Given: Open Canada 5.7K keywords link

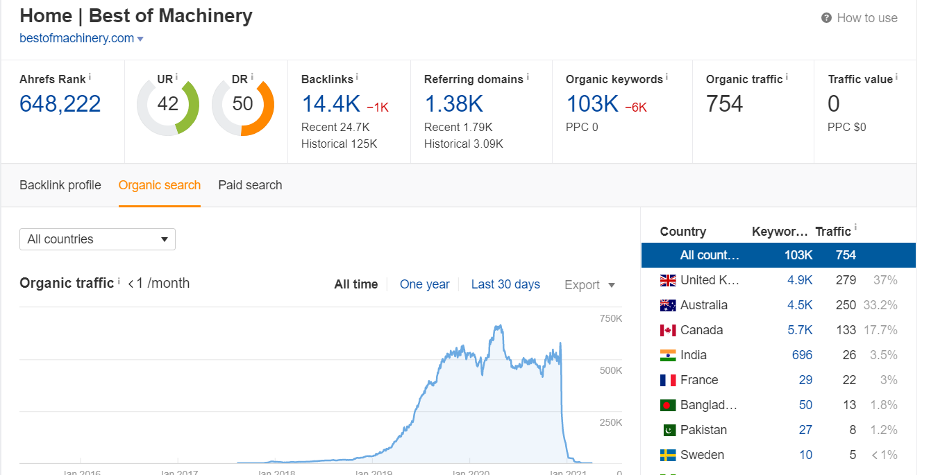Looking at the screenshot, I should tap(800, 330).
